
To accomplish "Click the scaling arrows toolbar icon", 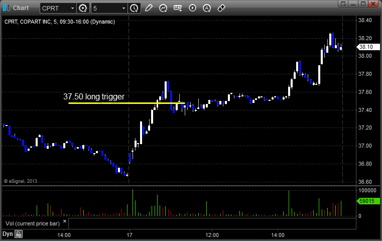I will (x=221, y=8).
